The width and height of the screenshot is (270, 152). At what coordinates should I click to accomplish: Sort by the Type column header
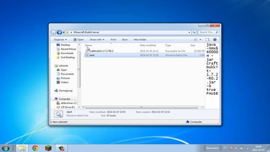pyautogui.click(x=168, y=45)
